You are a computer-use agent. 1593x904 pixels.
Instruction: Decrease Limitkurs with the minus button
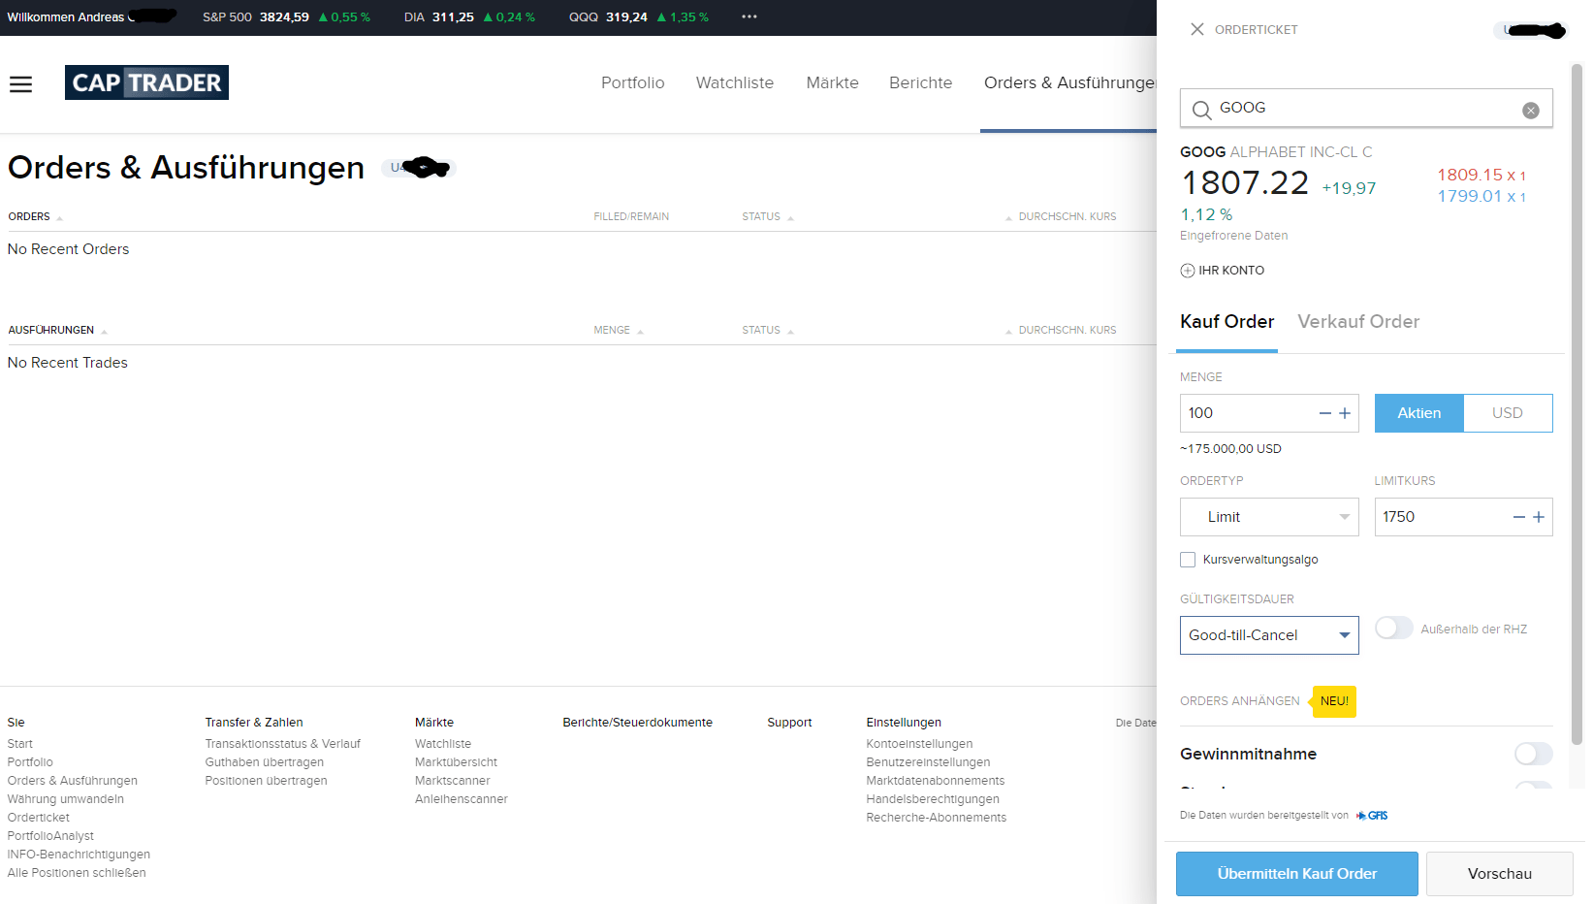coord(1519,517)
